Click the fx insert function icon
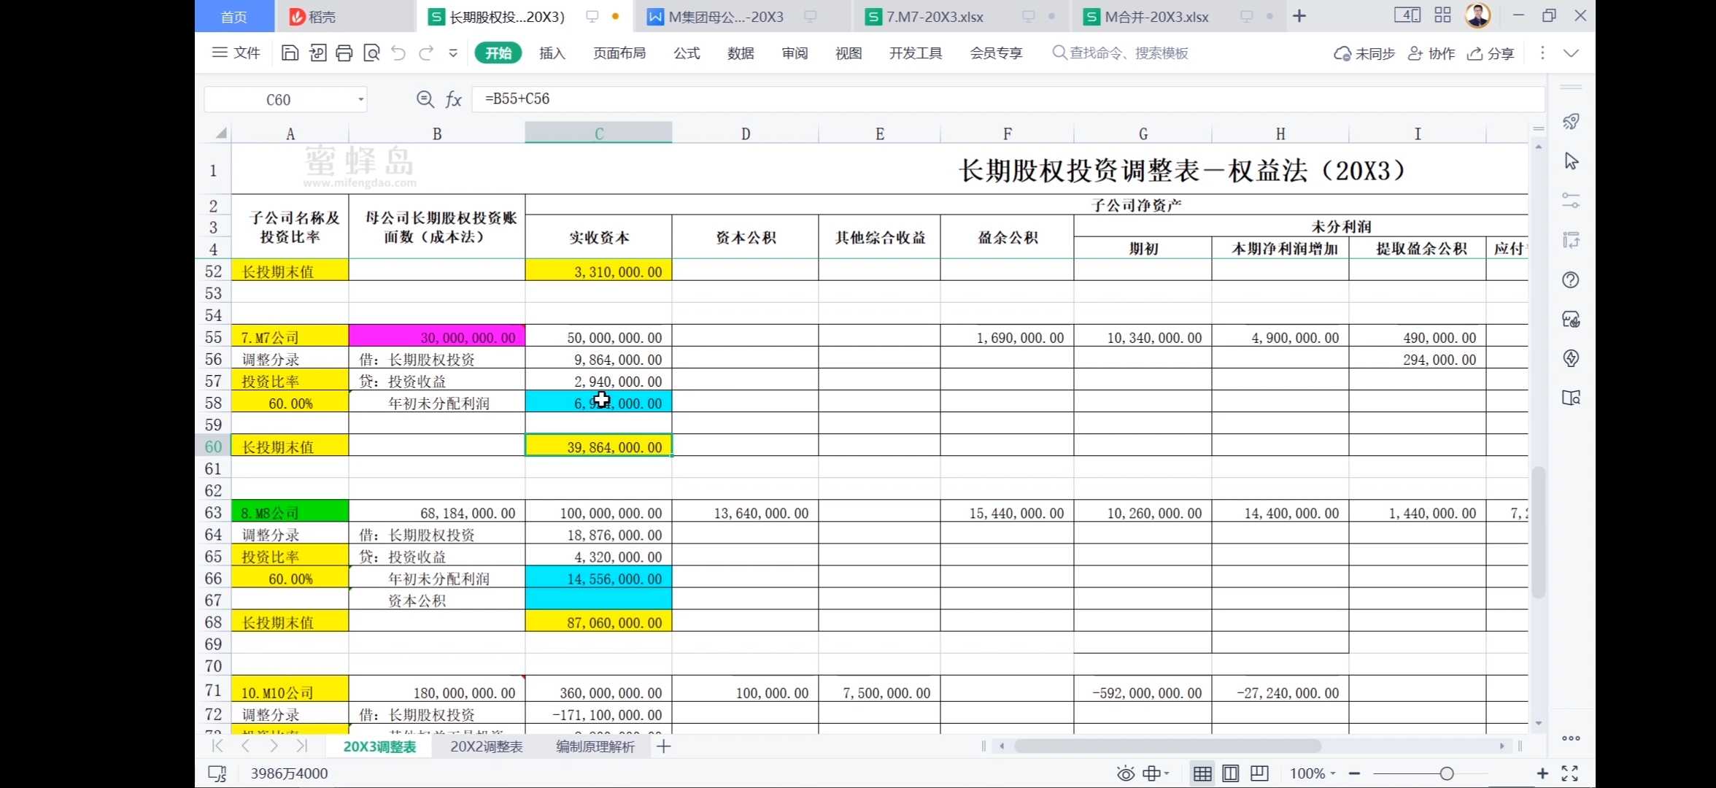1716x788 pixels. point(454,99)
